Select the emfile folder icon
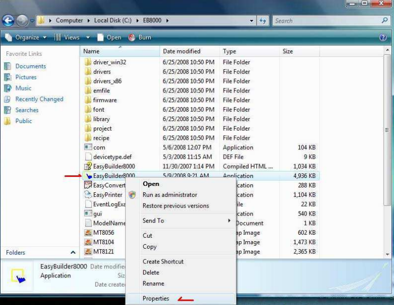 coord(88,90)
